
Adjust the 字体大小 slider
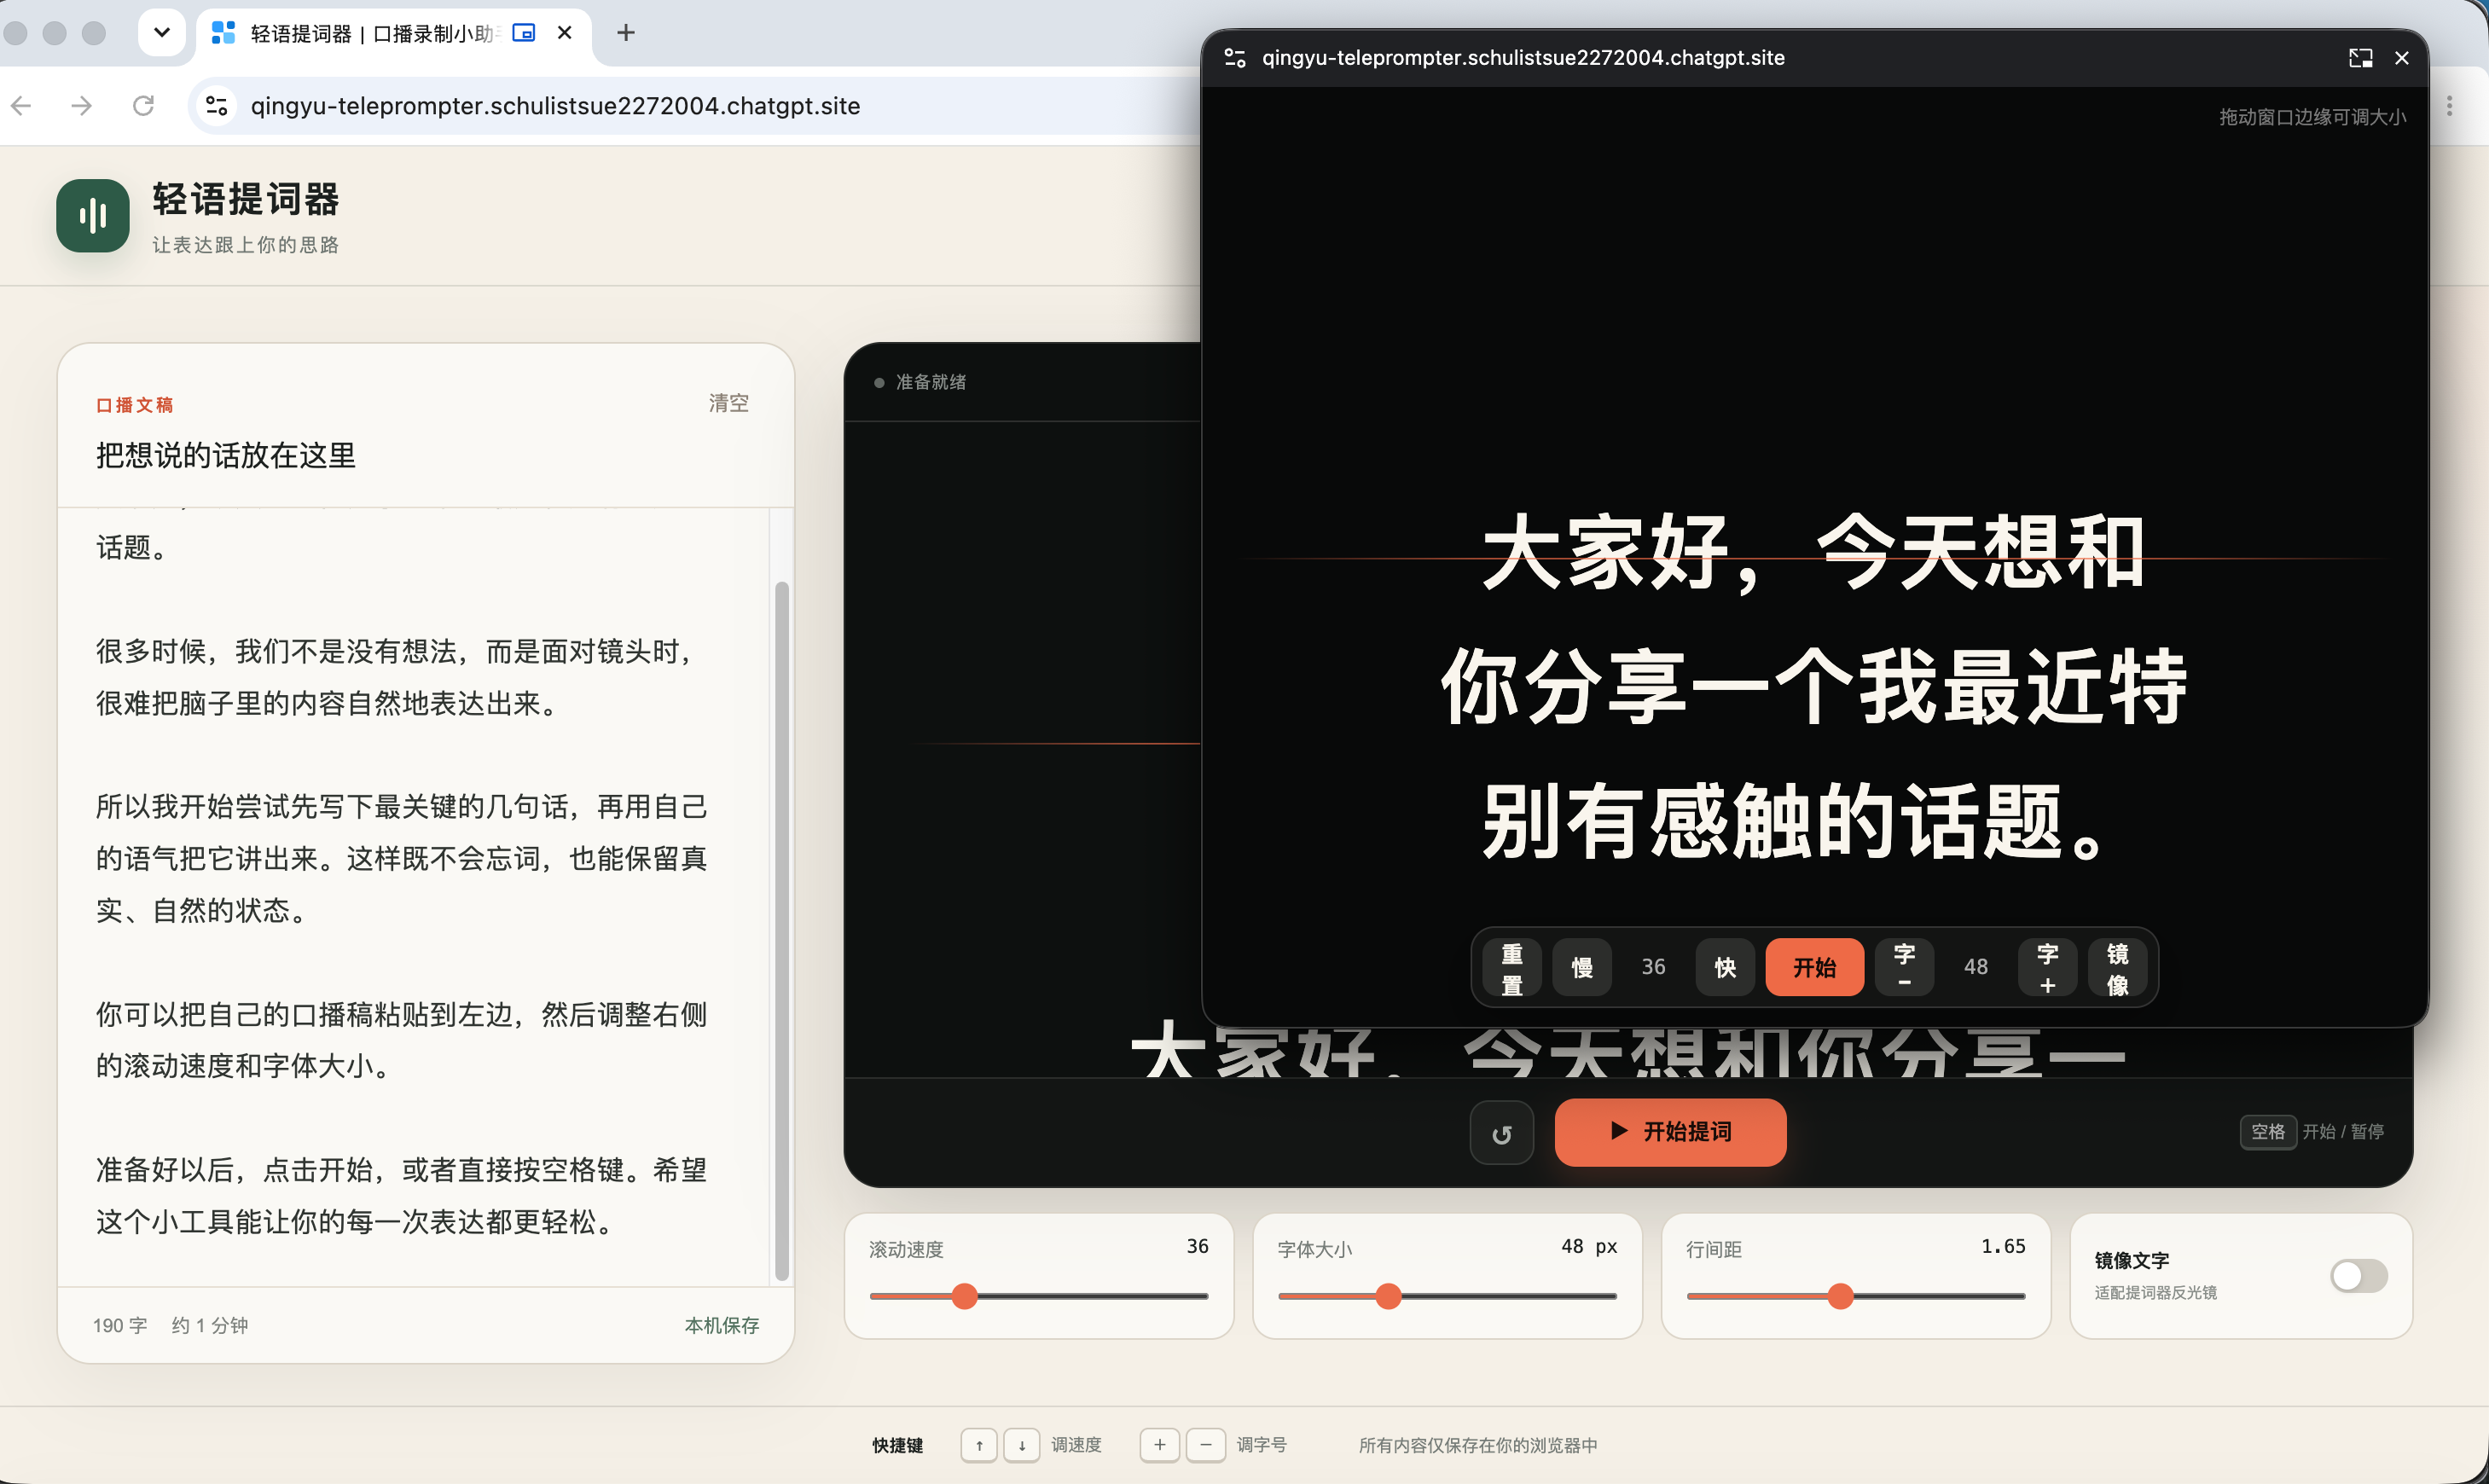click(x=1447, y=1296)
